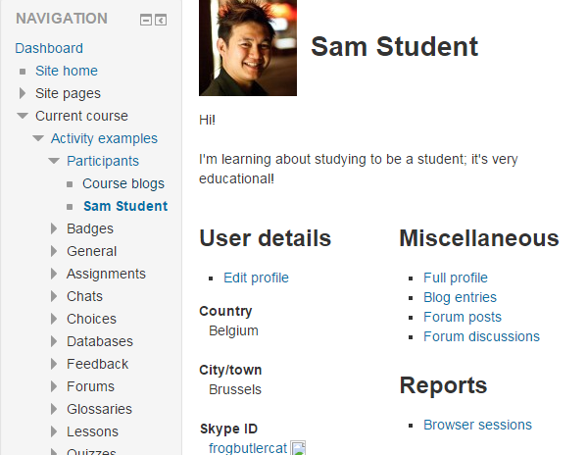Viewport: 587px width, 455px height.
Task: Dock the Navigation block
Action: coord(161,20)
